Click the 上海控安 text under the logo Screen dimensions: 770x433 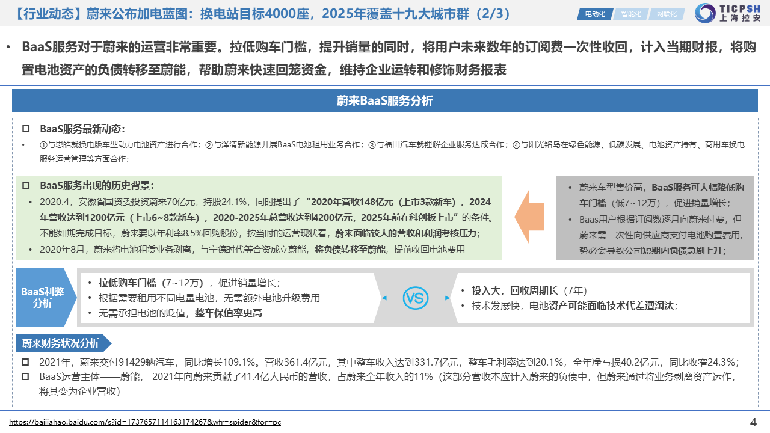point(740,19)
